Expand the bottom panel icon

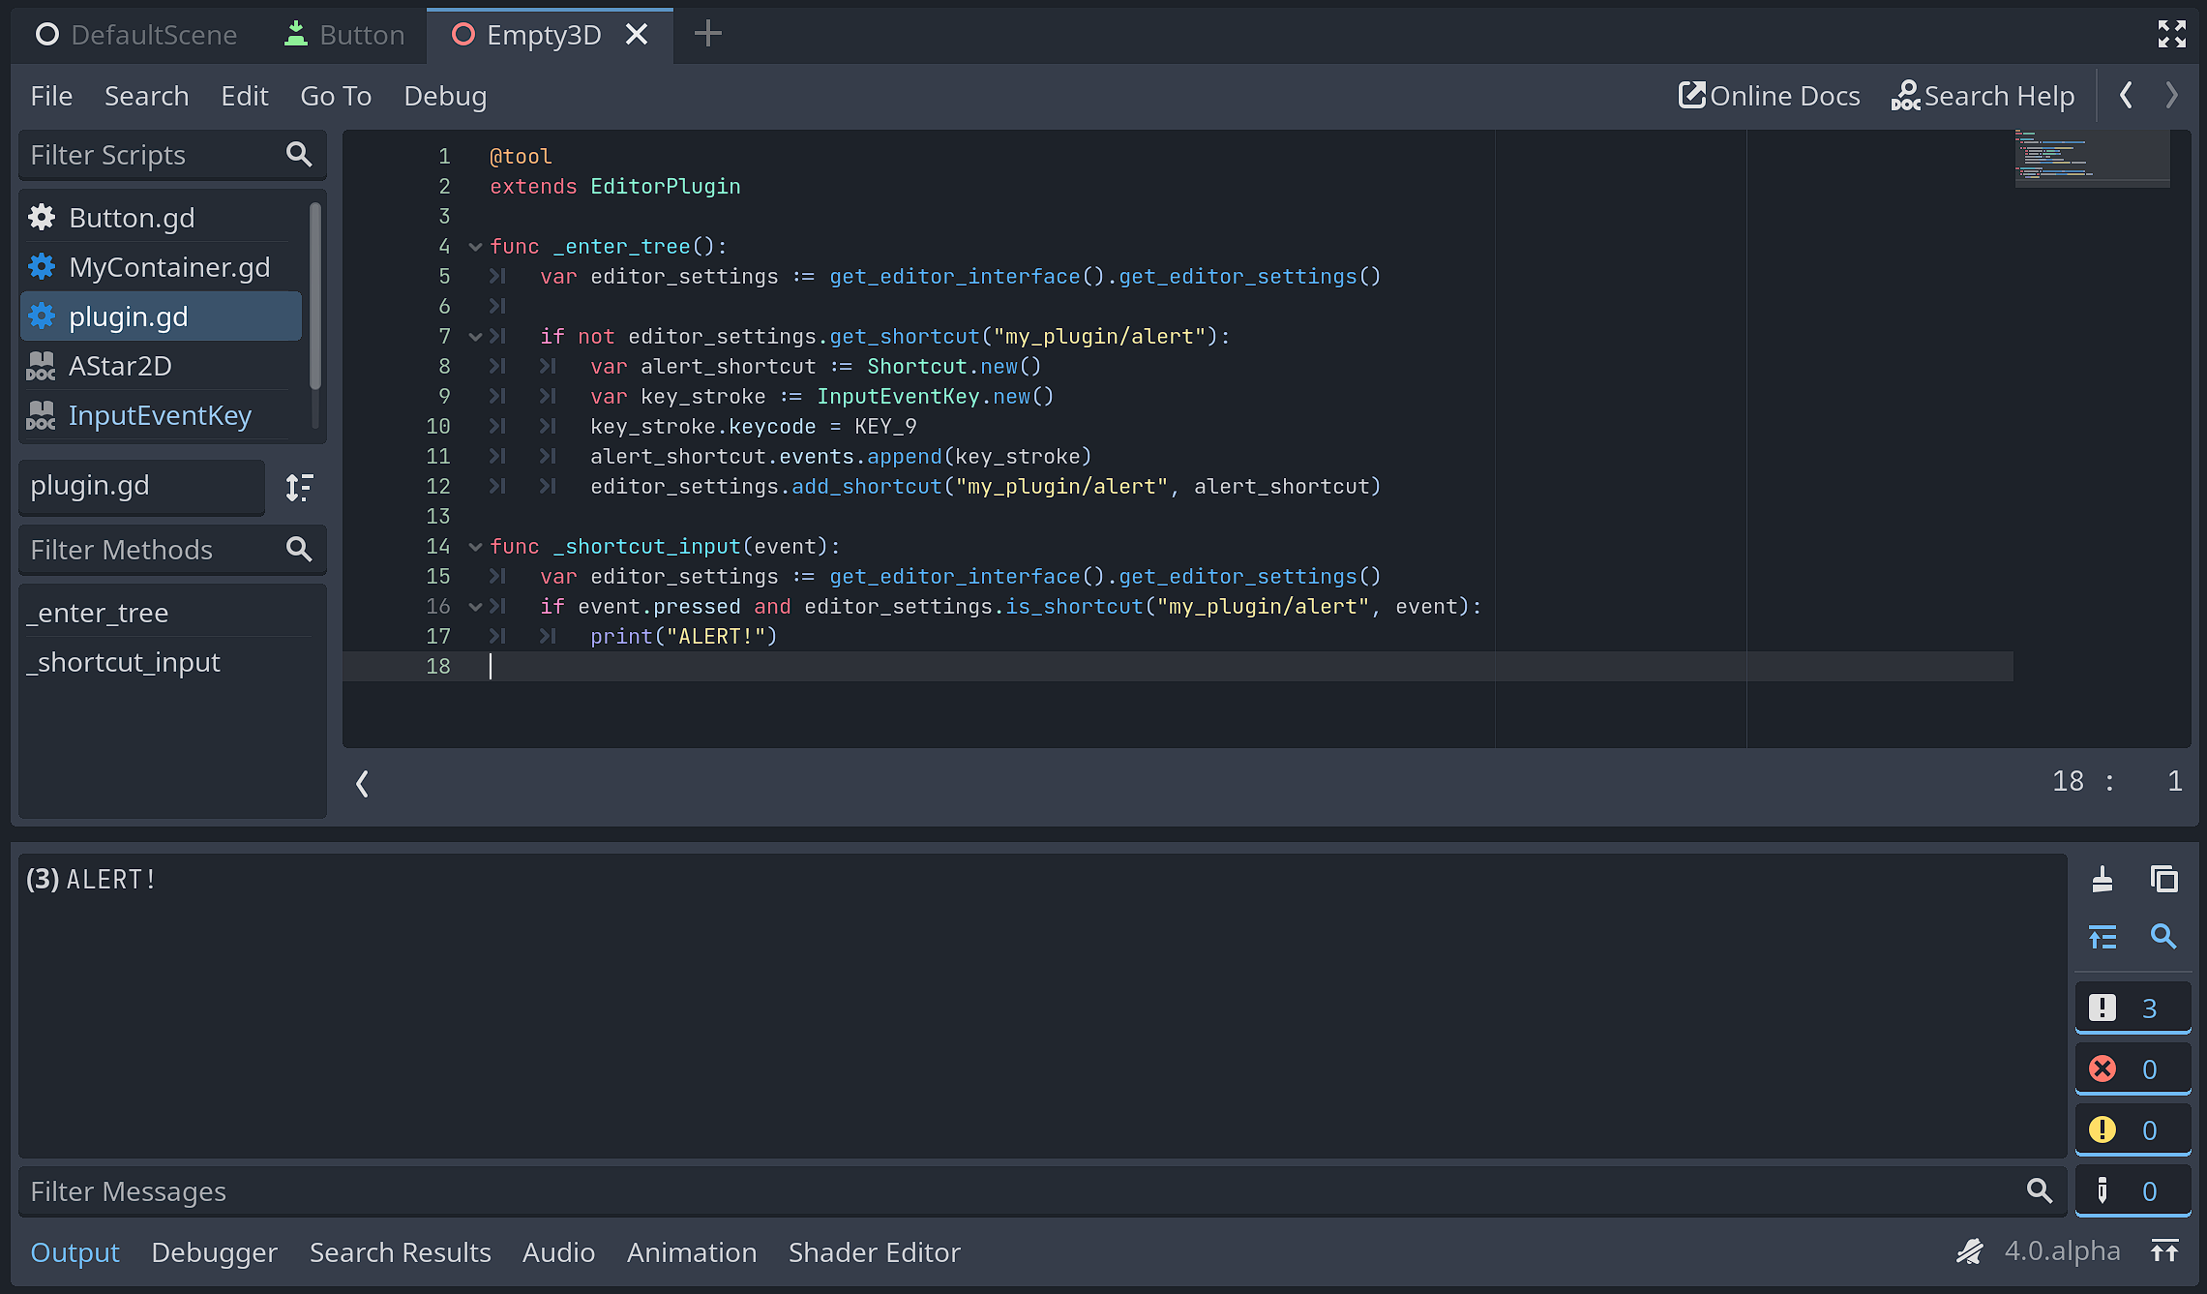click(2164, 1251)
